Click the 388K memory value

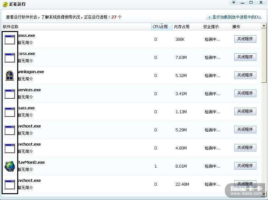(x=180, y=39)
